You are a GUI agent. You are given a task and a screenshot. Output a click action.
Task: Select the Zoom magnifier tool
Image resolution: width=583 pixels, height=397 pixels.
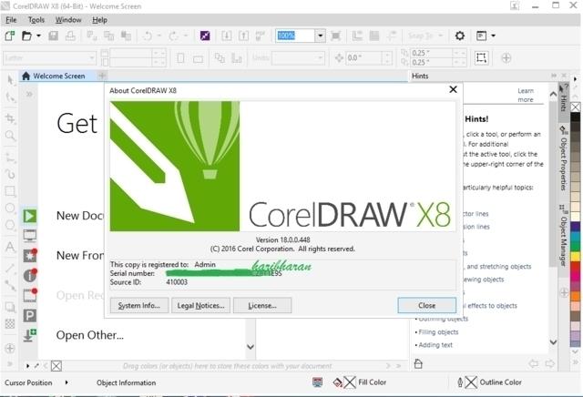[10, 136]
